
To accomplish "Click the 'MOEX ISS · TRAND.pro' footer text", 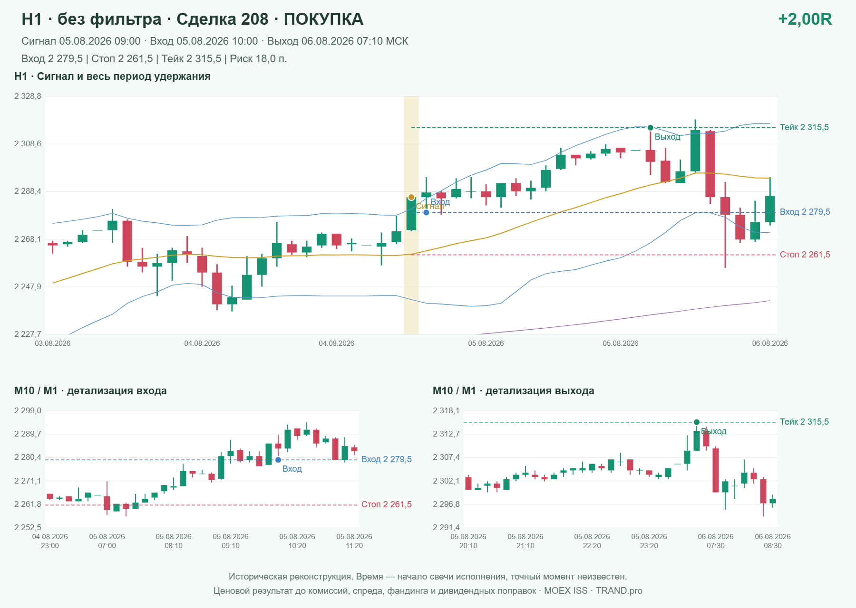I will coord(593,591).
